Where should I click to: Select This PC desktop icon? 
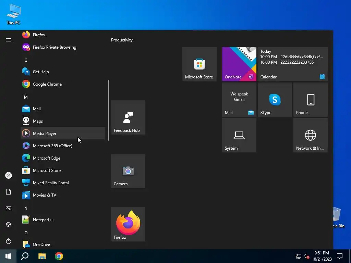click(x=13, y=14)
